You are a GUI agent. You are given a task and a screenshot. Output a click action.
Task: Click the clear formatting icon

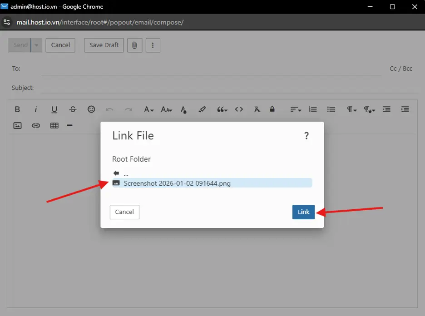click(257, 109)
